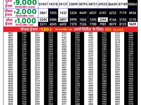Click fourth prize number "0897"
Screen dimensions: 141x105
tap(63, 20)
